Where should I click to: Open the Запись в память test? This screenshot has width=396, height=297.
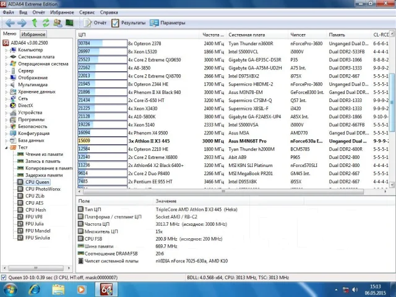43,161
